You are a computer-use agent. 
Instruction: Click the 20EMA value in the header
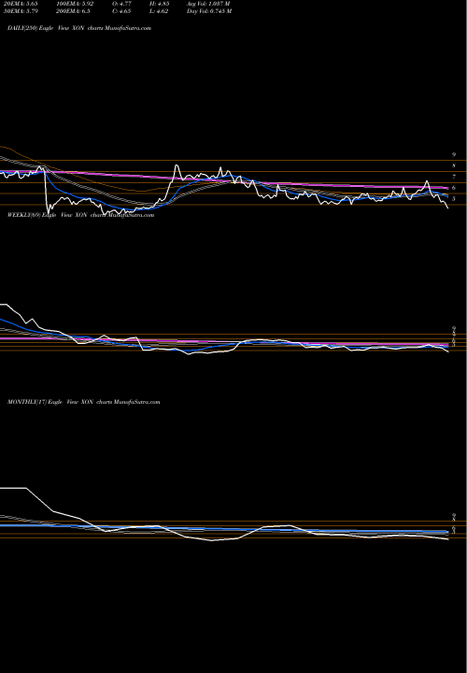coord(21,4)
